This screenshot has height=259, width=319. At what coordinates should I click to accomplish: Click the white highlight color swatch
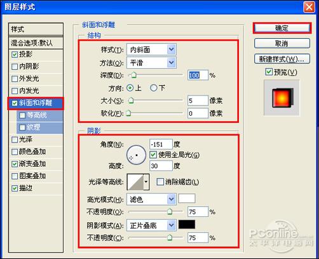[x=187, y=199]
